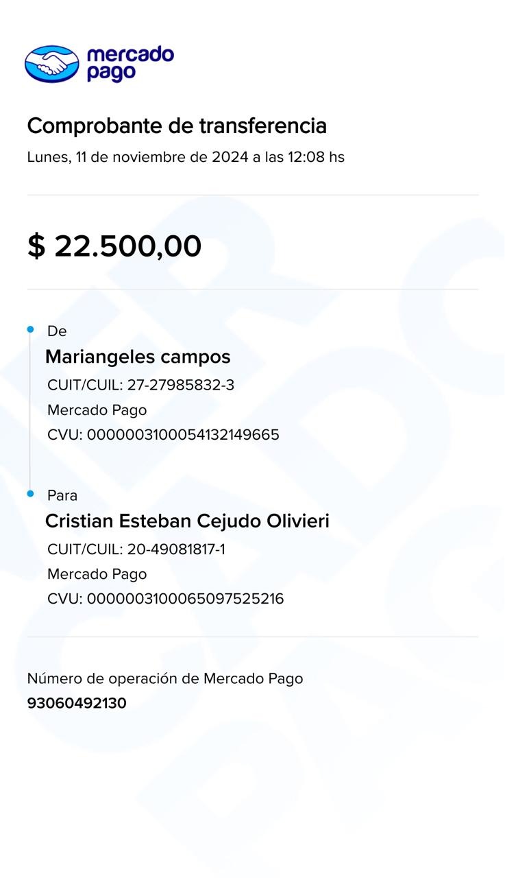Click the mercado pago wordmark text
This screenshot has height=878, width=505.
tap(130, 64)
